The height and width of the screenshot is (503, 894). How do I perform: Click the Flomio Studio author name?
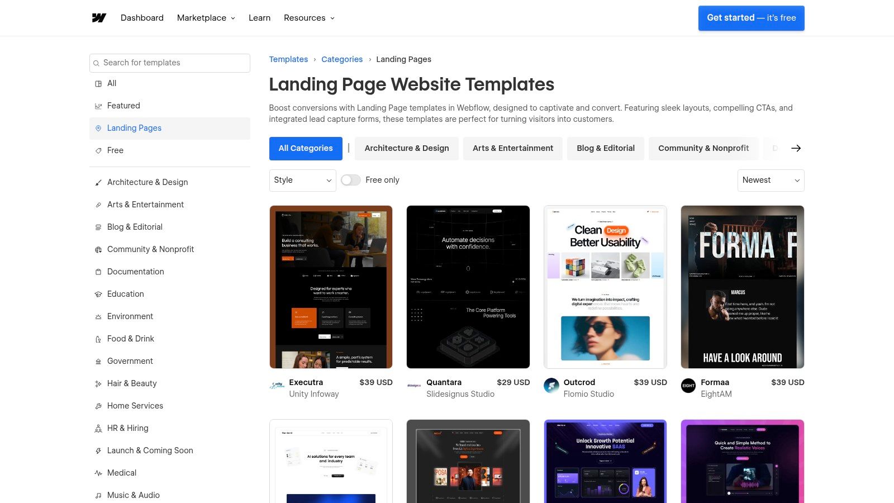pos(589,394)
